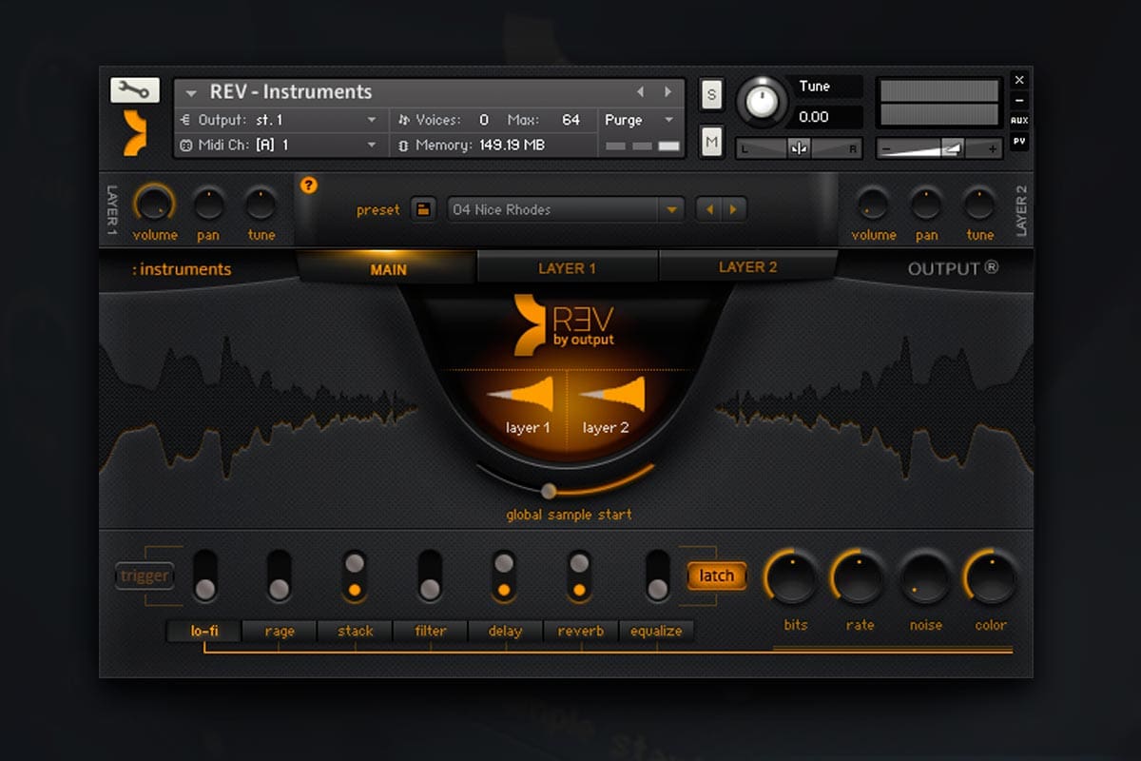Switch to the LAYER 1 tab
Image resolution: width=1141 pixels, height=761 pixels.
point(567,268)
